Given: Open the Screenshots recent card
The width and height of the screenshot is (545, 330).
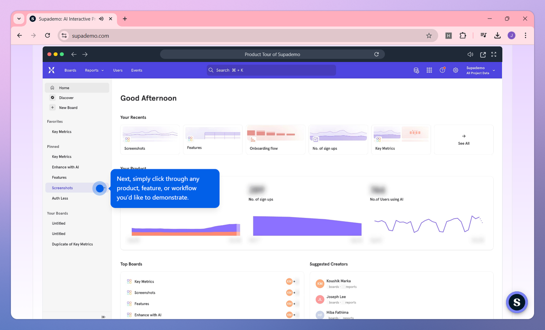Looking at the screenshot, I should (150, 140).
